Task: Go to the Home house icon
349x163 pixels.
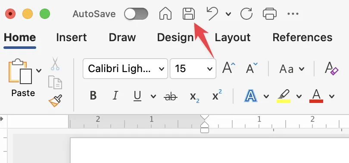Action: (165, 14)
